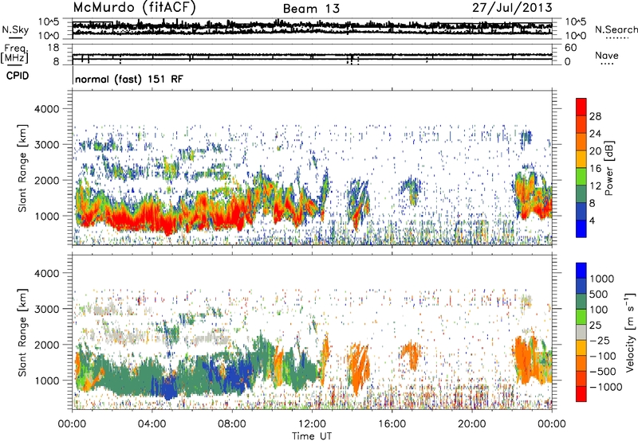This screenshot has height=441, width=638.
Task: Click the power colorbar '28' label
Action: [595, 116]
